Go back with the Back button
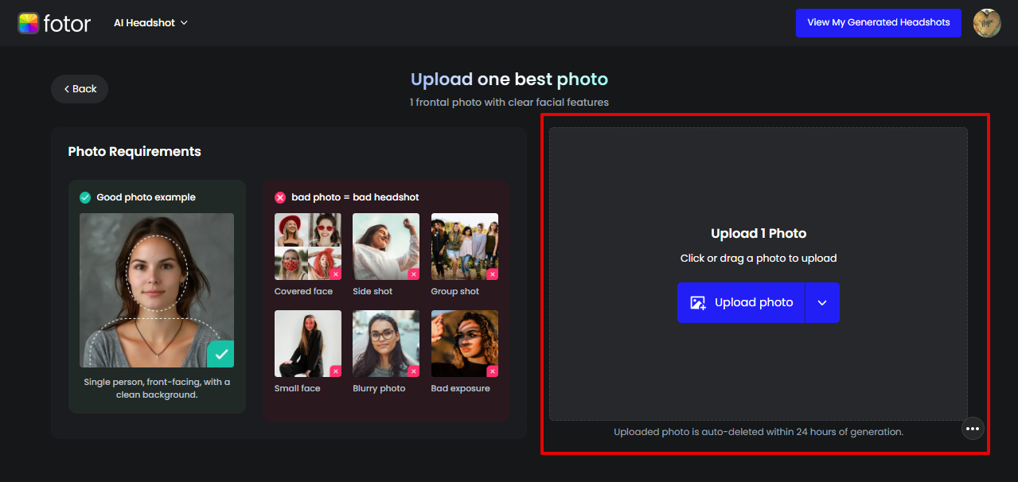Viewport: 1018px width, 482px height. 80,89
